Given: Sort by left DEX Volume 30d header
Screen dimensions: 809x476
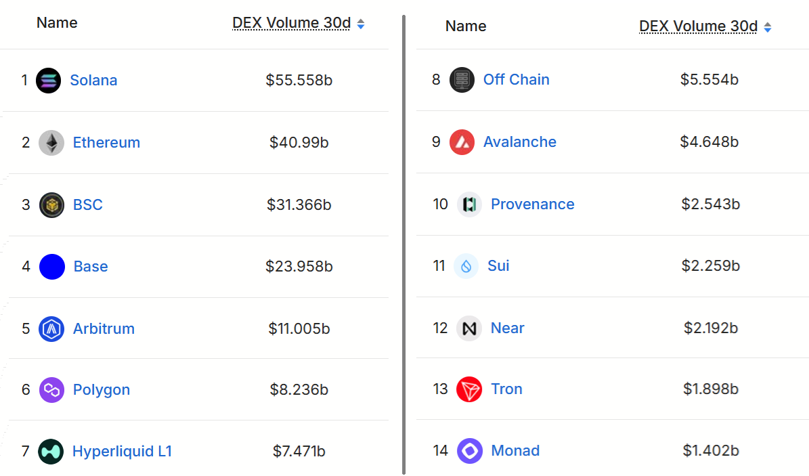Looking at the screenshot, I should point(292,23).
